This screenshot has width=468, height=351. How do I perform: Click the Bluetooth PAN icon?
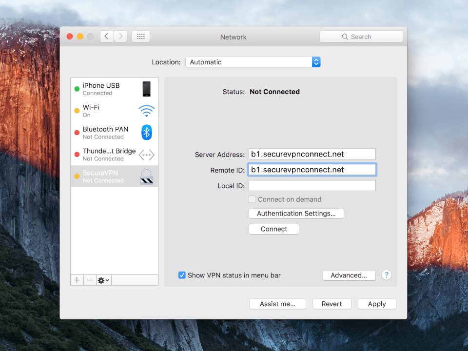pyautogui.click(x=146, y=132)
